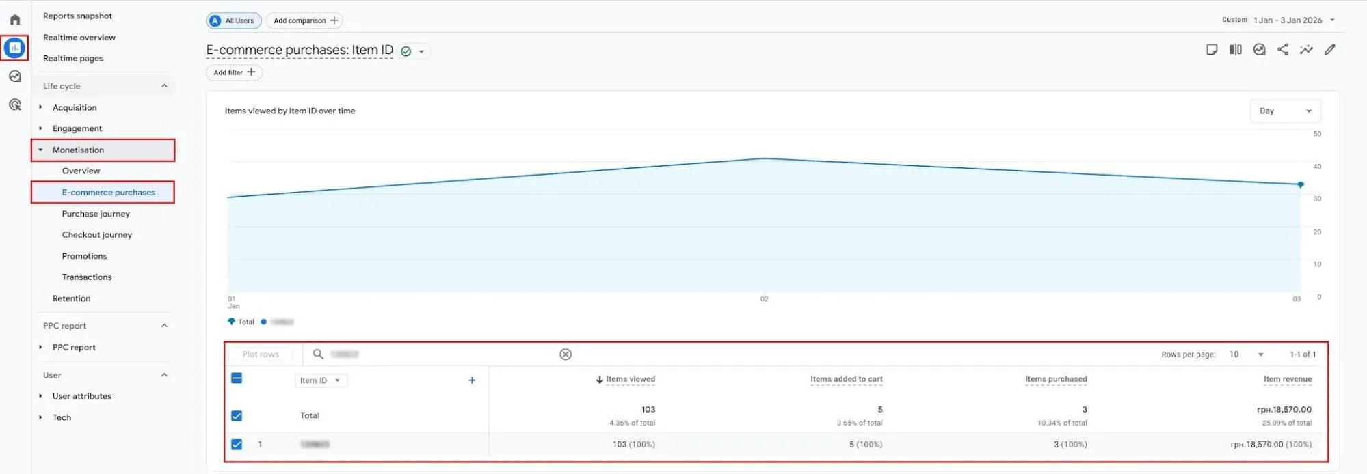Clear the table search with X icon

point(566,354)
